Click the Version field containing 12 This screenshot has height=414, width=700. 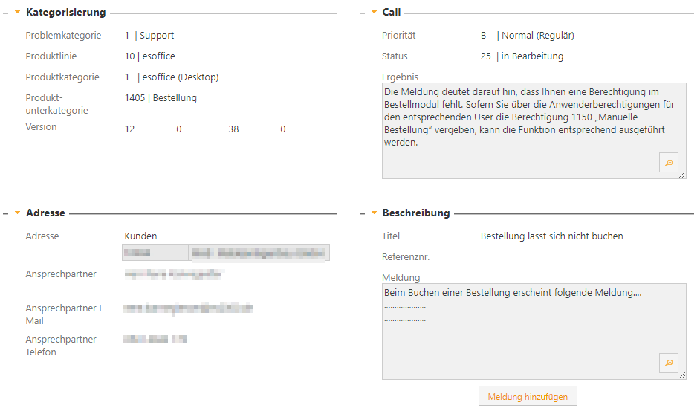click(130, 129)
